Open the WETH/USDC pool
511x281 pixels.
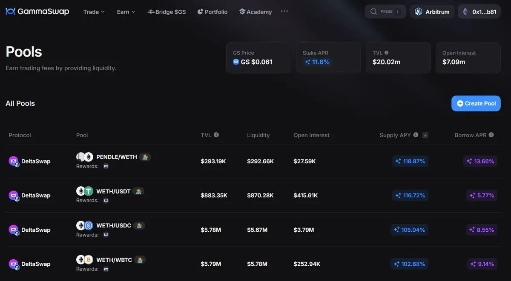click(x=114, y=225)
